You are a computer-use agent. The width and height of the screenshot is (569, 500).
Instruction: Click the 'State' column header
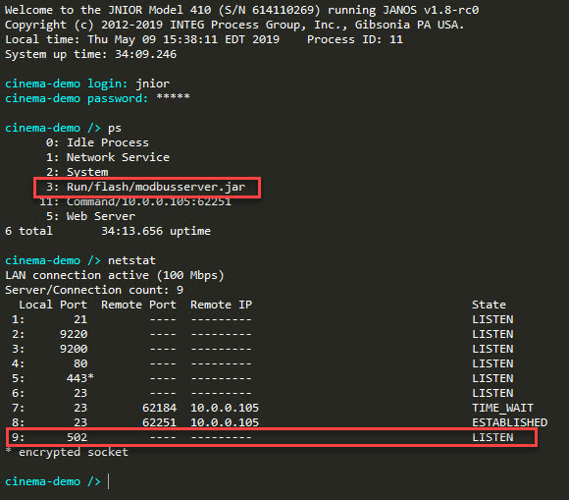click(x=489, y=305)
